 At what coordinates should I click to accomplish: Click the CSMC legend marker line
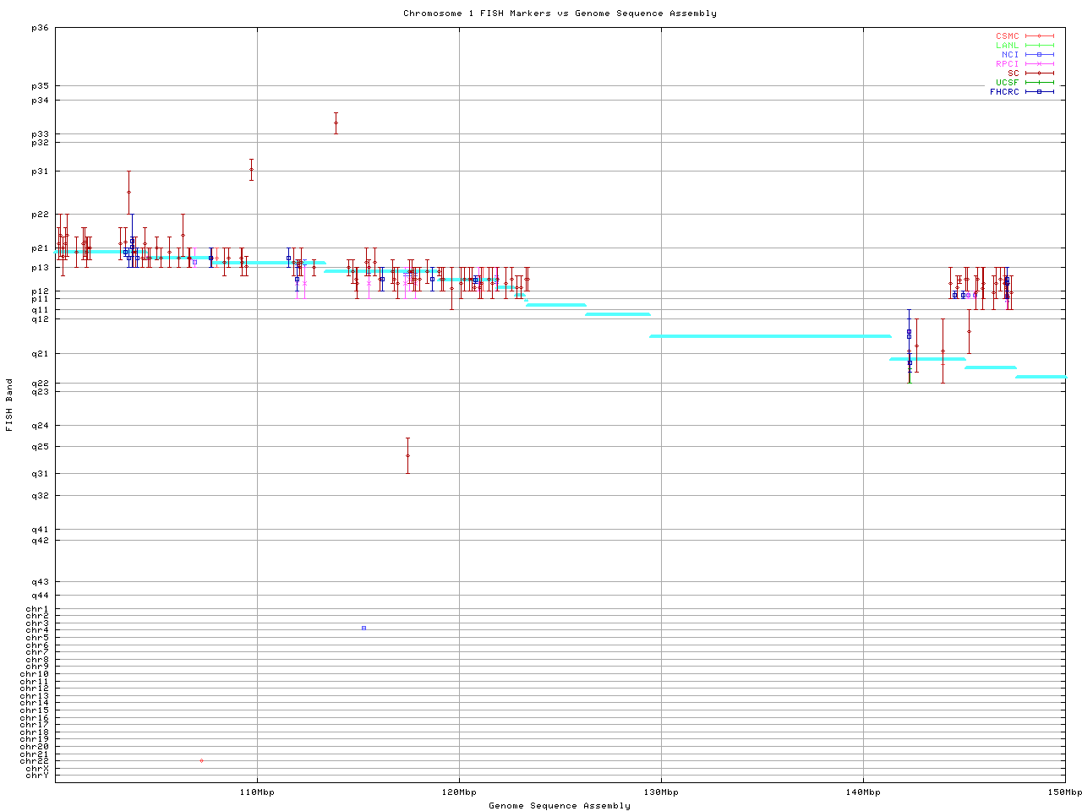coord(1039,36)
